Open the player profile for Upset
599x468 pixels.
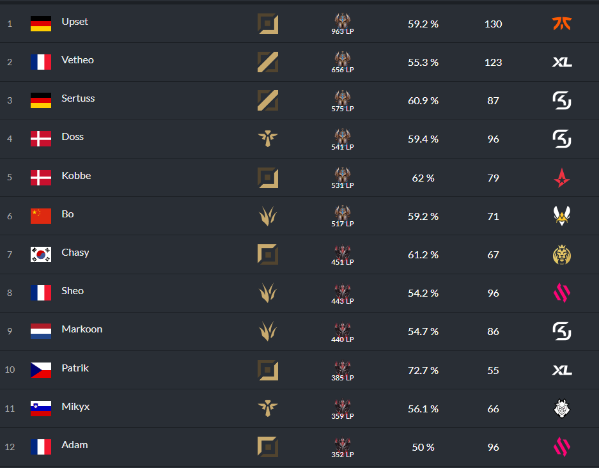point(75,22)
